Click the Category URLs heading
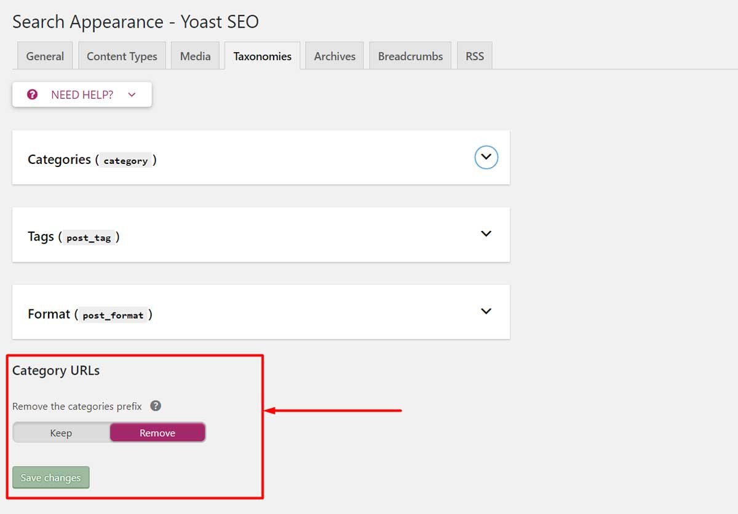738x514 pixels. point(56,370)
